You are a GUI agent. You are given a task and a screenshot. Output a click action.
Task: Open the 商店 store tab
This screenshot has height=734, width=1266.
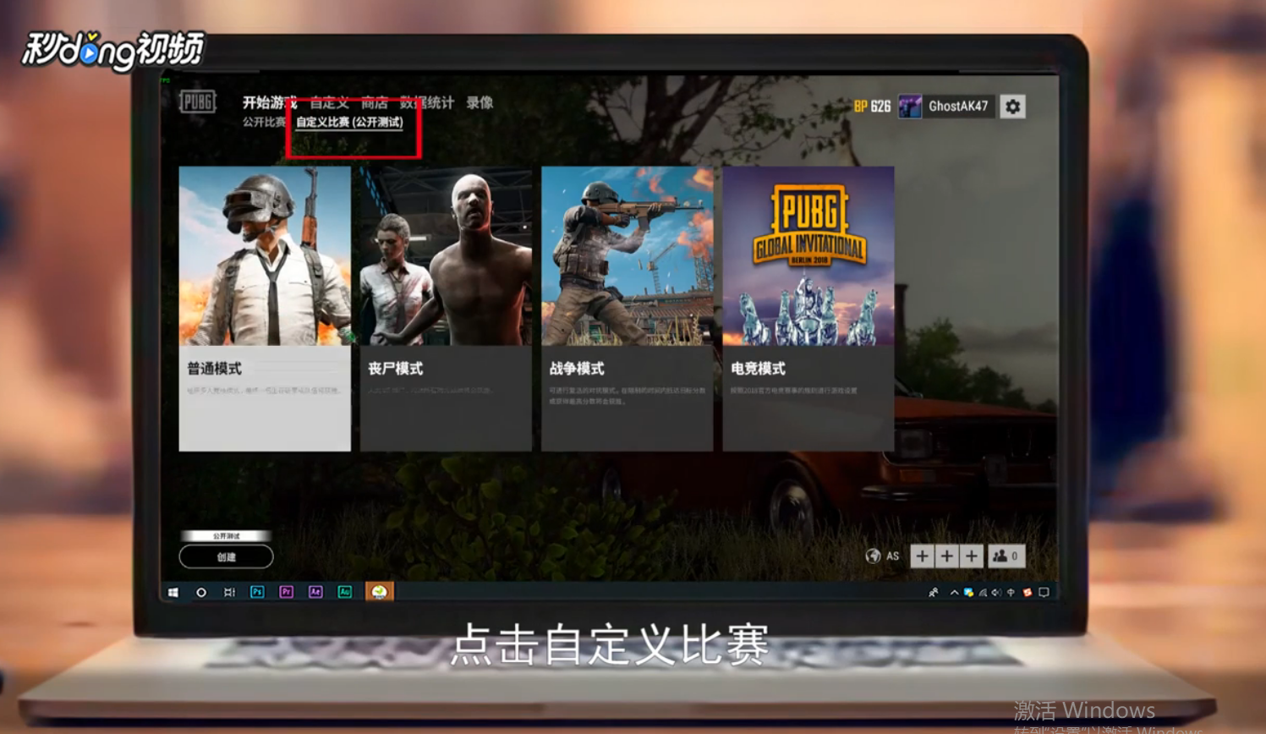(375, 103)
